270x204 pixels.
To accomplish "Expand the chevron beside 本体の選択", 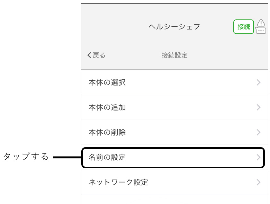I will click(259, 83).
